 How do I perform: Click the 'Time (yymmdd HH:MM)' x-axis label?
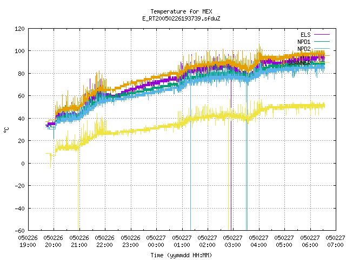tap(181, 255)
